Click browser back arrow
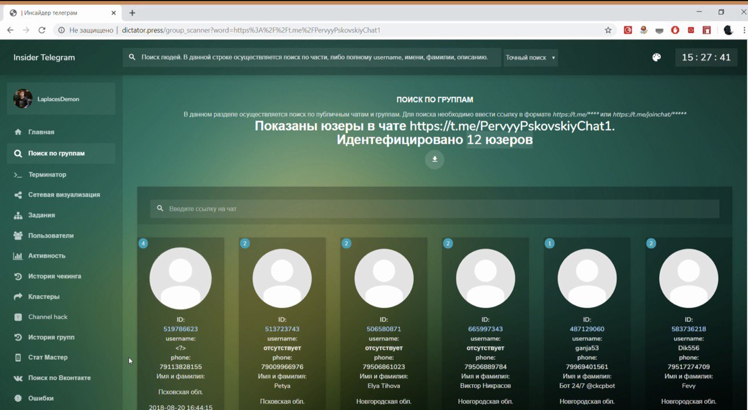 (10, 30)
